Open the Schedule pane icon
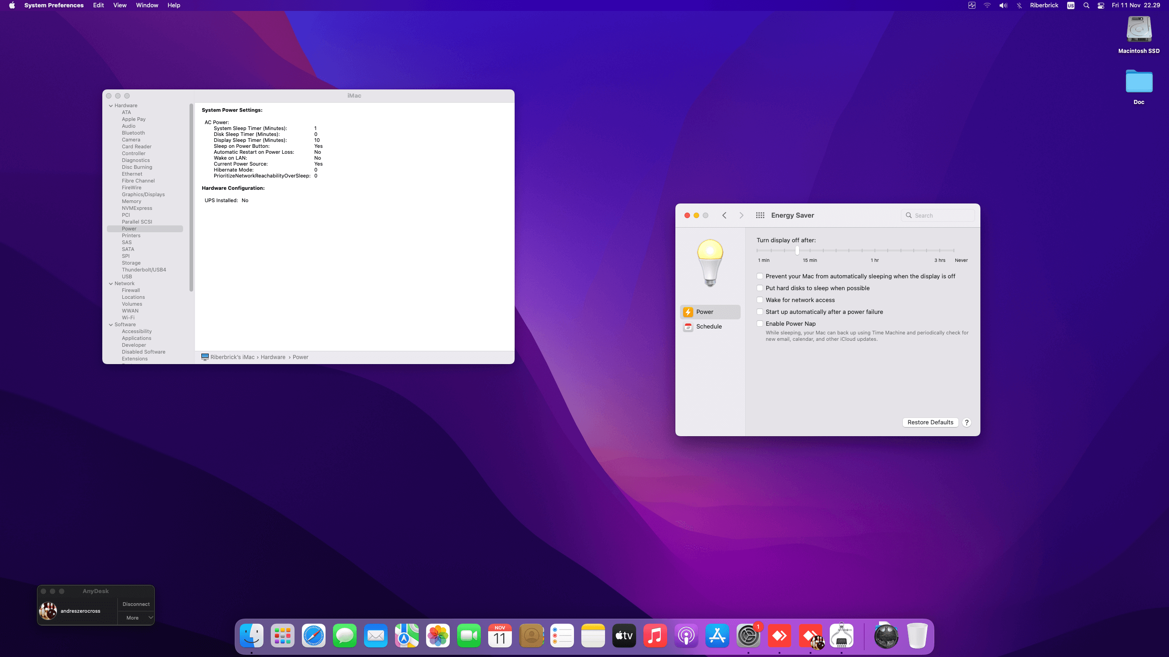The height and width of the screenshot is (657, 1169). click(688, 327)
